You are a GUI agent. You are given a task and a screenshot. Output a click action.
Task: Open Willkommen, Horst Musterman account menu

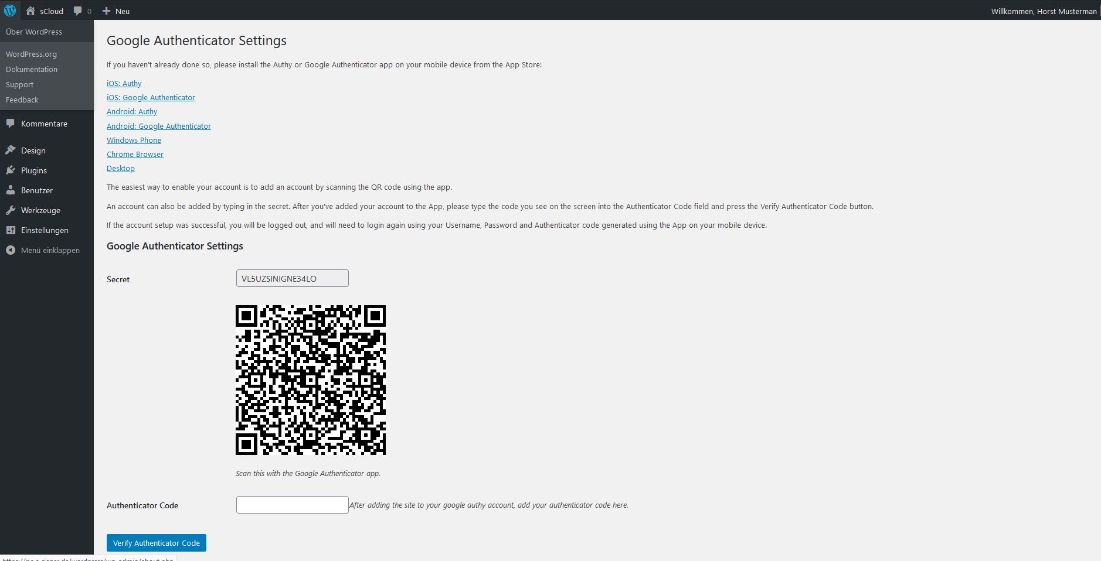pos(1044,11)
